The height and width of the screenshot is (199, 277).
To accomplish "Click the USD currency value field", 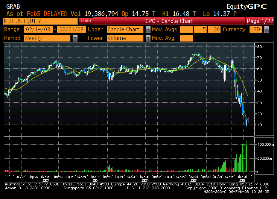I will pyautogui.click(x=256, y=29).
